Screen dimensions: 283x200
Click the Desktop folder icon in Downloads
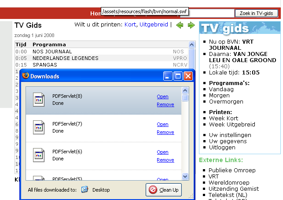click(x=85, y=189)
